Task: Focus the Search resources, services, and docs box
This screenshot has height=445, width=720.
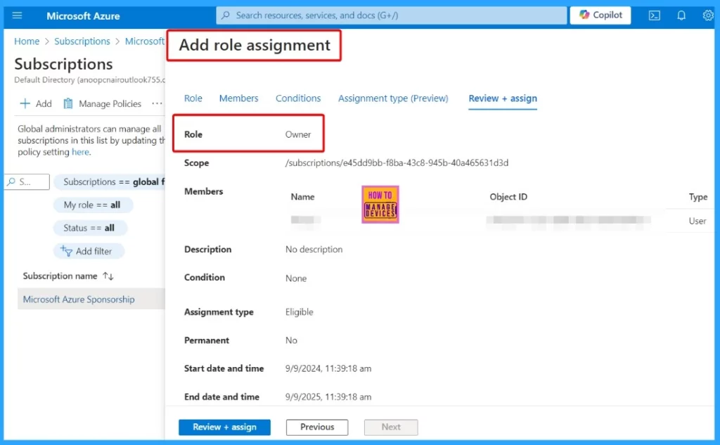Action: point(391,15)
